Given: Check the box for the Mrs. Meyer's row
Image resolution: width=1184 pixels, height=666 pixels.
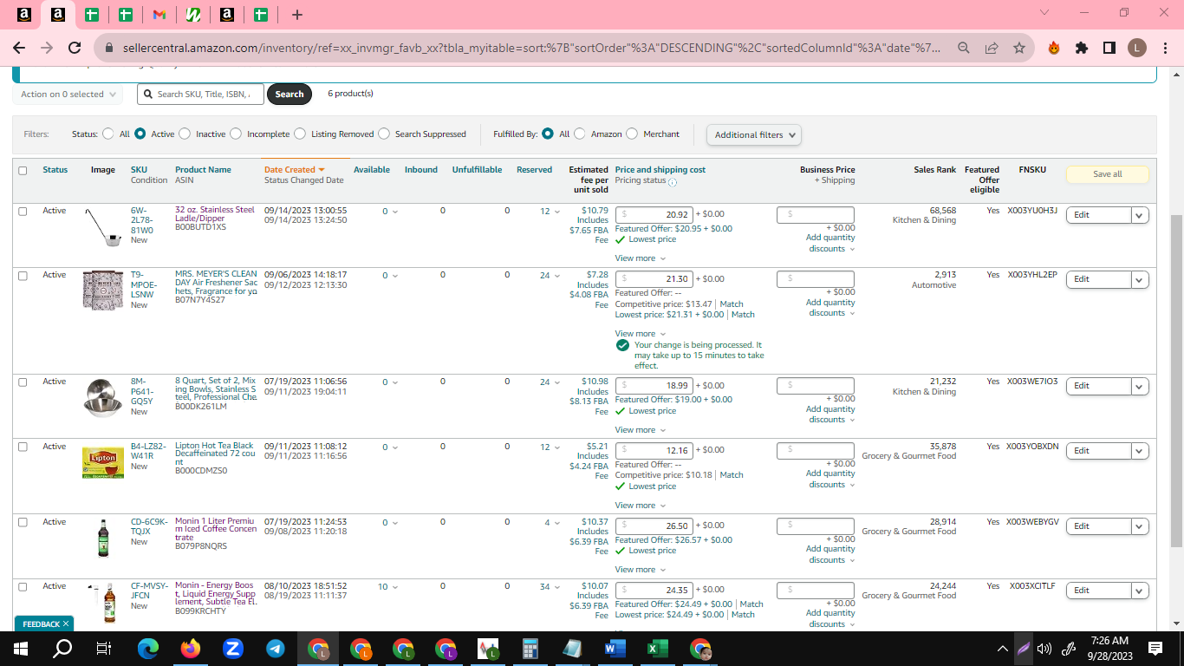Looking at the screenshot, I should pos(23,275).
